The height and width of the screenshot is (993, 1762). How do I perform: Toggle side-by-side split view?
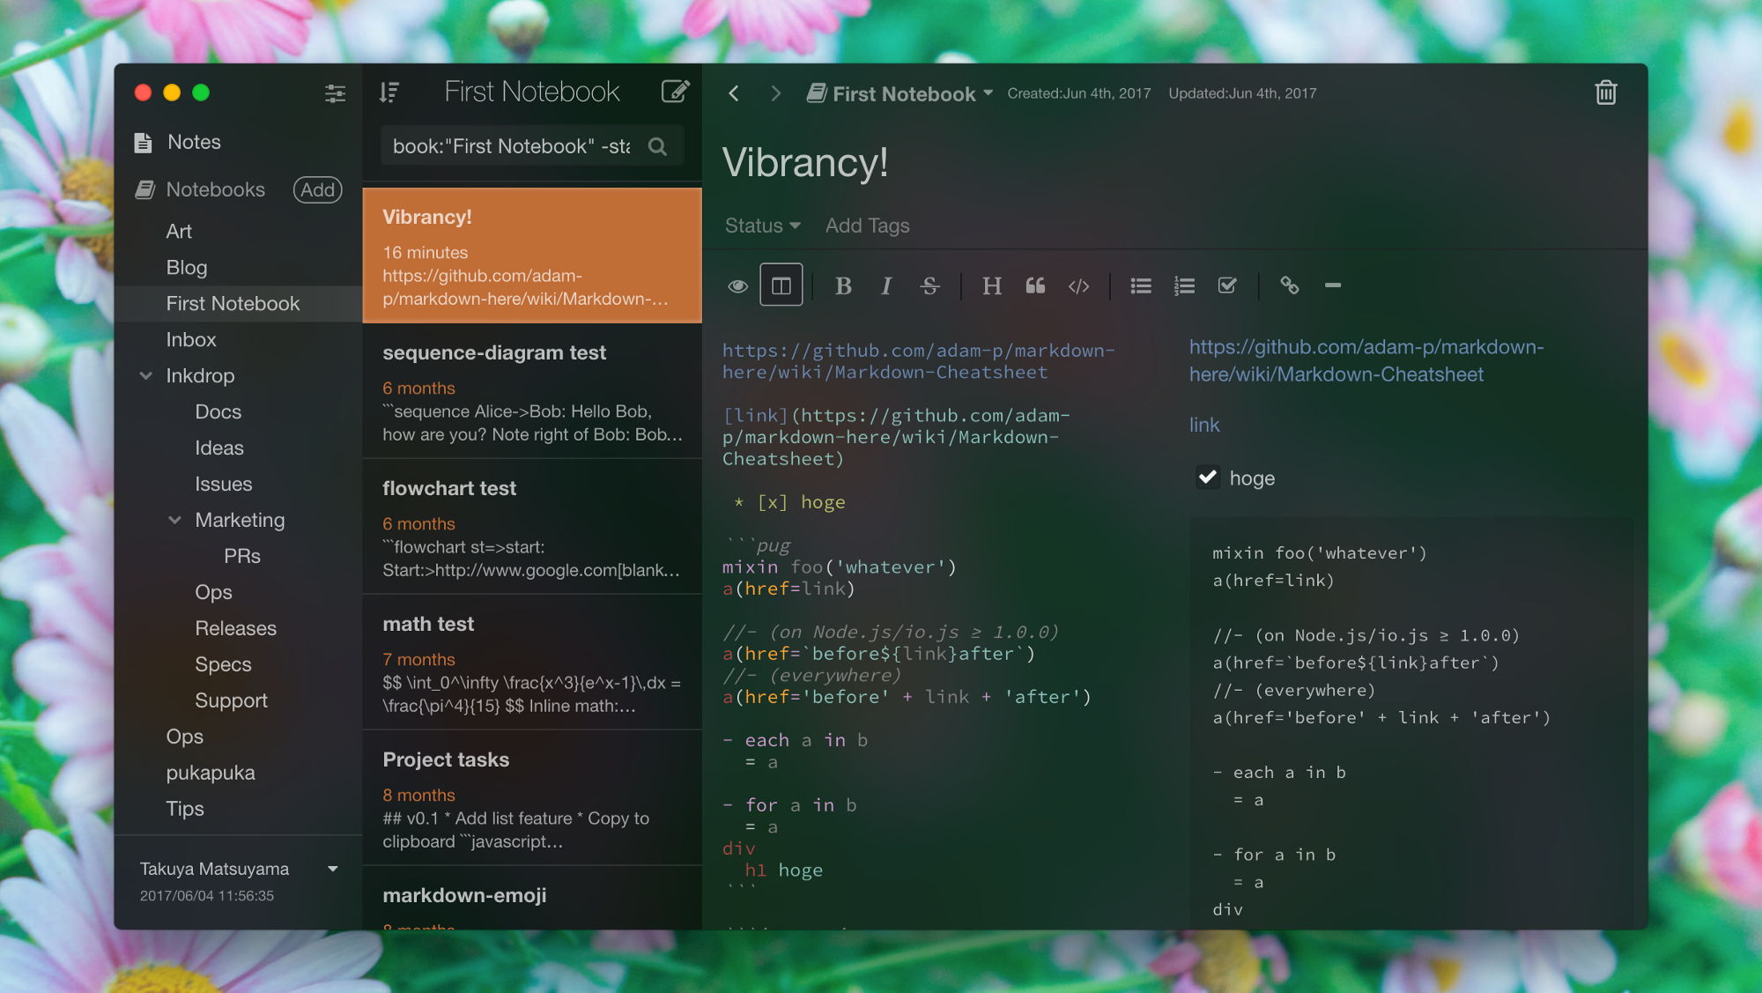click(781, 285)
